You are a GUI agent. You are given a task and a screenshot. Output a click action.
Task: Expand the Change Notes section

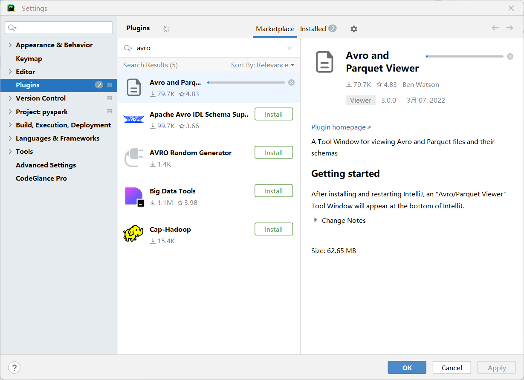click(316, 220)
